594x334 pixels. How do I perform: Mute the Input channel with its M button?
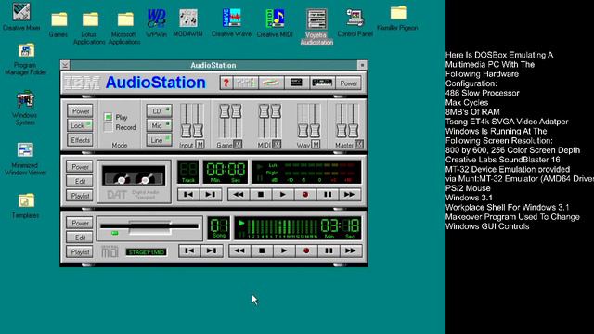(x=200, y=145)
